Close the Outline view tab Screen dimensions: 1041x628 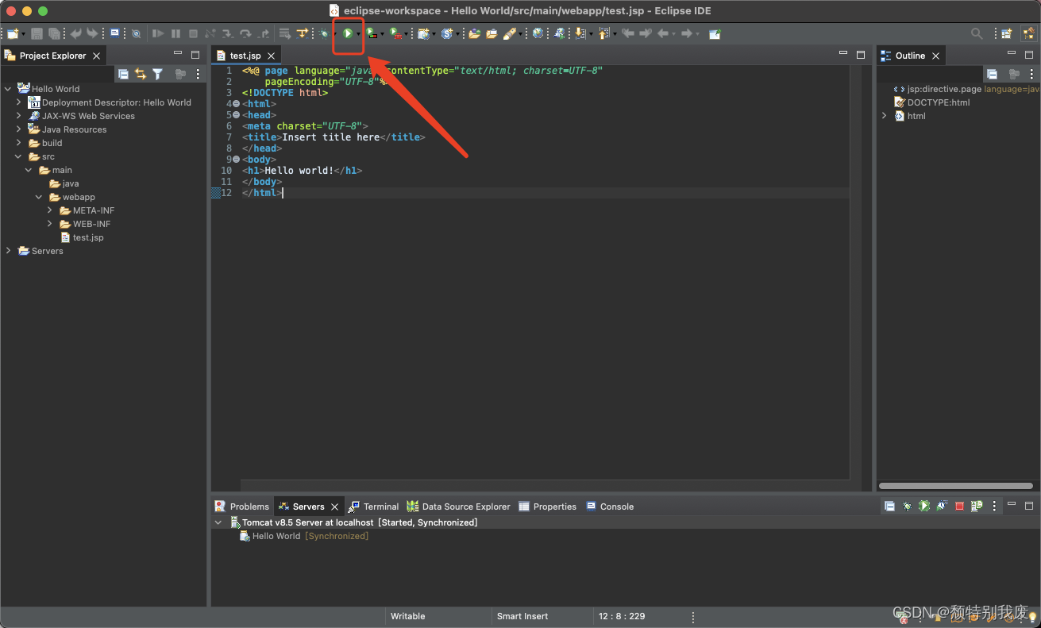point(935,56)
